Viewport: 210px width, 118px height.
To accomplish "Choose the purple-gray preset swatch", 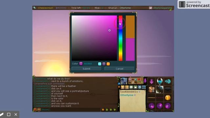I will [104, 64].
